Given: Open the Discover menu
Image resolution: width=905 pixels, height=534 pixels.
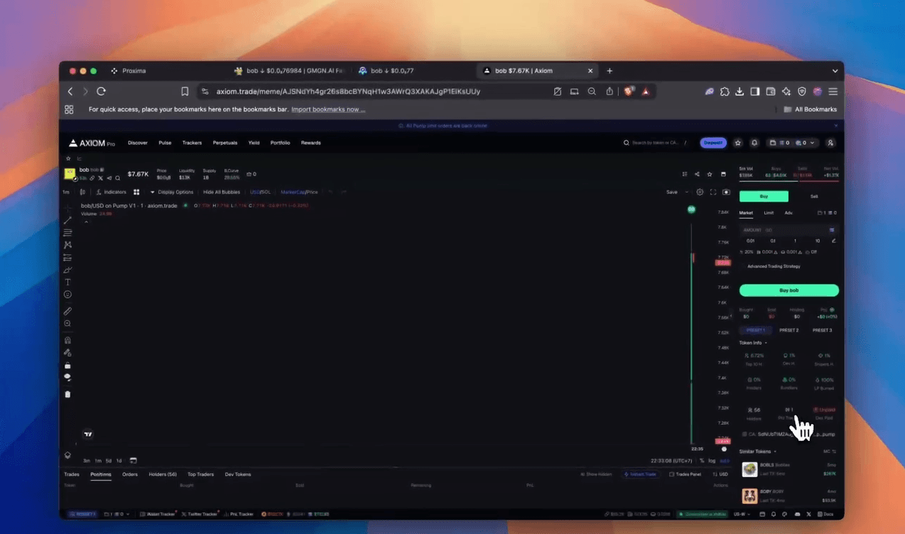Looking at the screenshot, I should coord(138,143).
